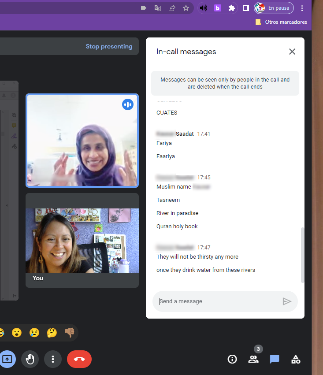Open Chrome's three-dot menu
This screenshot has height=375, width=323.
coord(302,8)
